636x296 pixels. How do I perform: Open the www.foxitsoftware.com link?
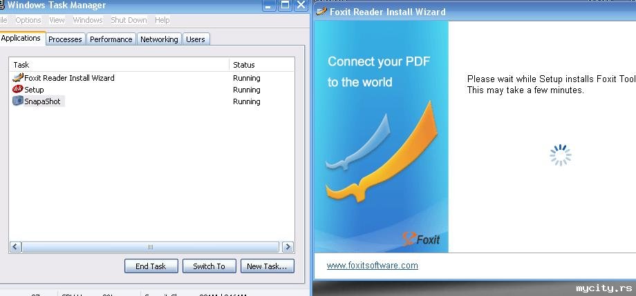tap(373, 266)
